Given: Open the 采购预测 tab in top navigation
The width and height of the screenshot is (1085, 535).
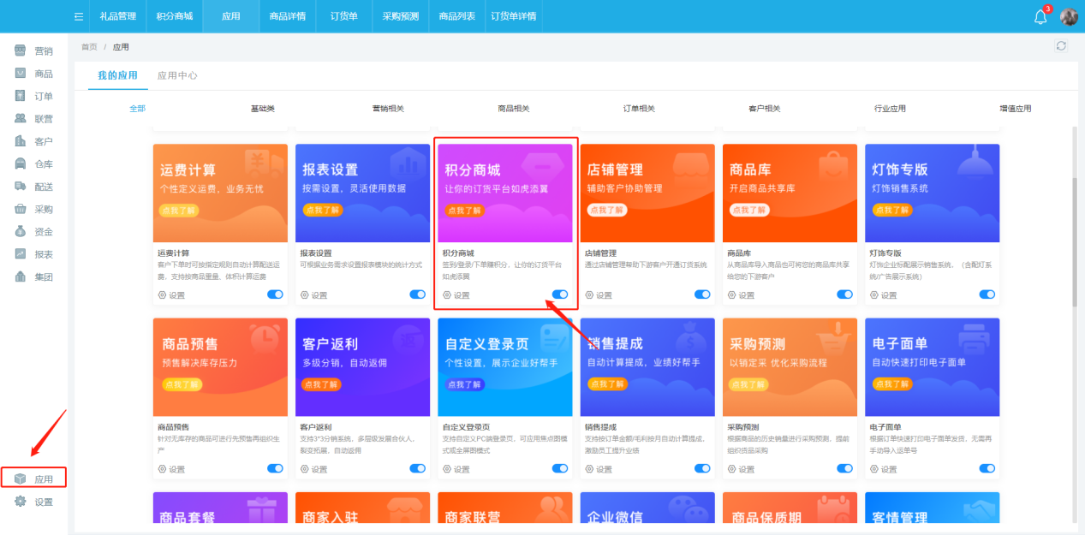Looking at the screenshot, I should (399, 16).
